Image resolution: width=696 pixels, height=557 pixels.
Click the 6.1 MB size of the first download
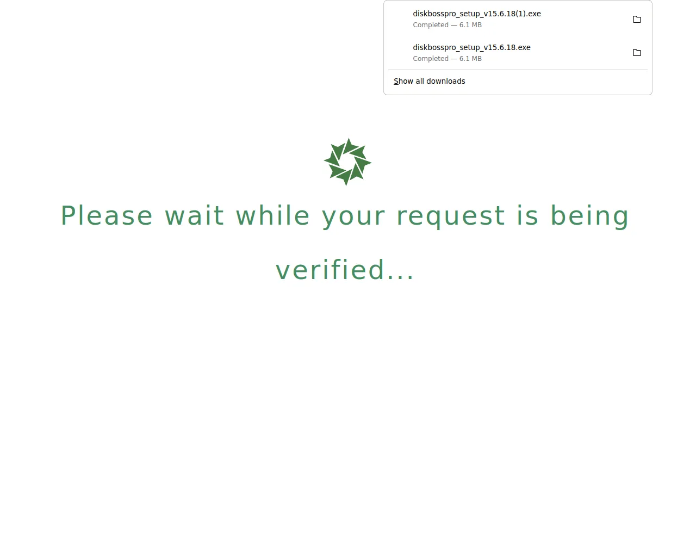[x=470, y=25]
